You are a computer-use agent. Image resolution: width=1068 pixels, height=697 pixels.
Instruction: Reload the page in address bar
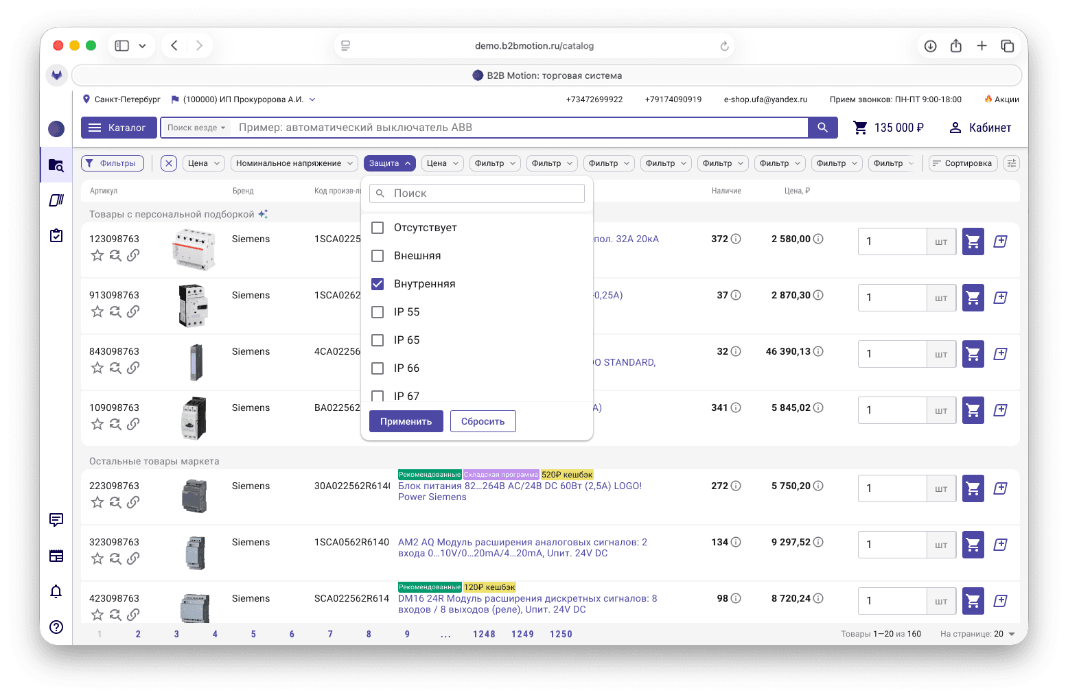pos(724,46)
